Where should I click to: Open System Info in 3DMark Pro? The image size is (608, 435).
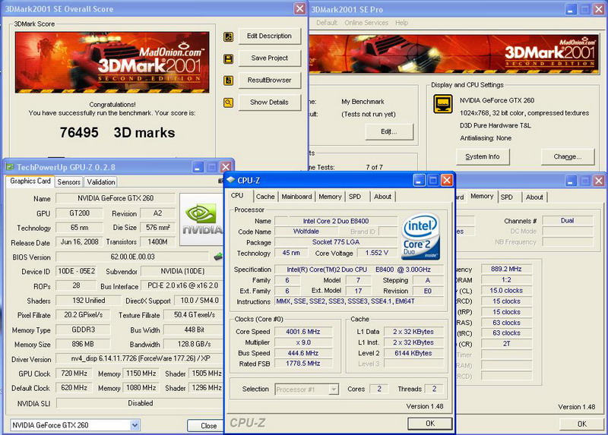[483, 157]
